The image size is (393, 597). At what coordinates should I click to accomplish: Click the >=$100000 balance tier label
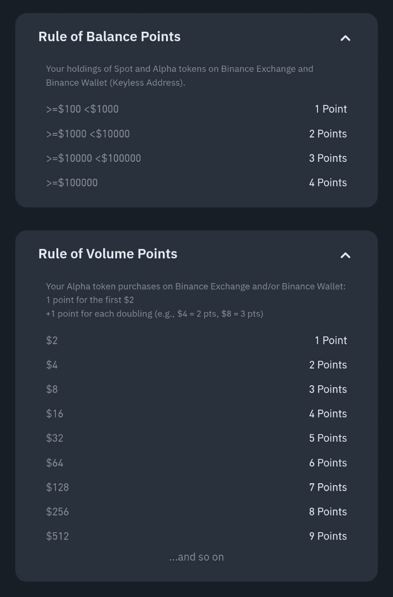point(72,183)
